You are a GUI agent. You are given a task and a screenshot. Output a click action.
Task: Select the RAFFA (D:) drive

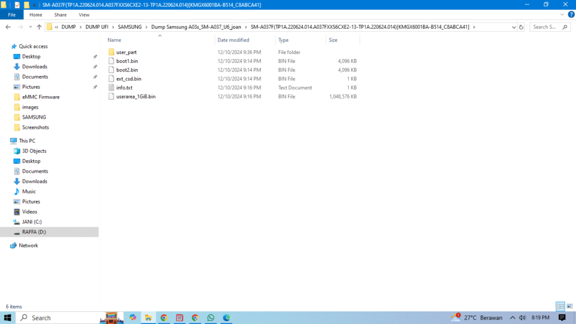coord(34,232)
